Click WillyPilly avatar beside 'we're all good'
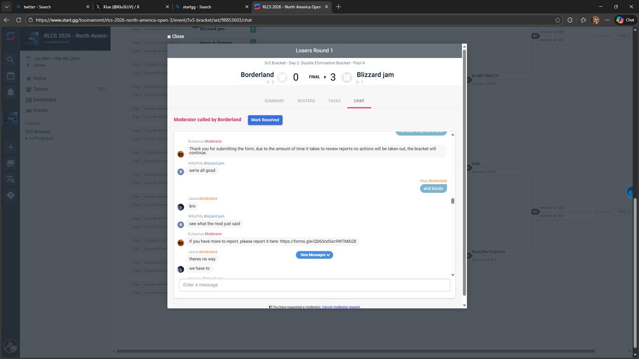The height and width of the screenshot is (359, 639). 181,172
